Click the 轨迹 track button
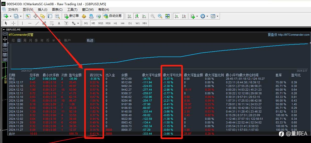 point(90,40)
